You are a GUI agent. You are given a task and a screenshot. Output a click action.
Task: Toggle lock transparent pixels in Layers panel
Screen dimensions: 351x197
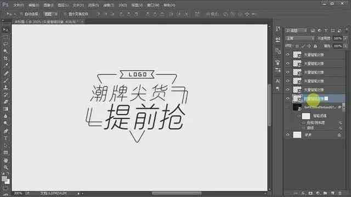click(297, 46)
